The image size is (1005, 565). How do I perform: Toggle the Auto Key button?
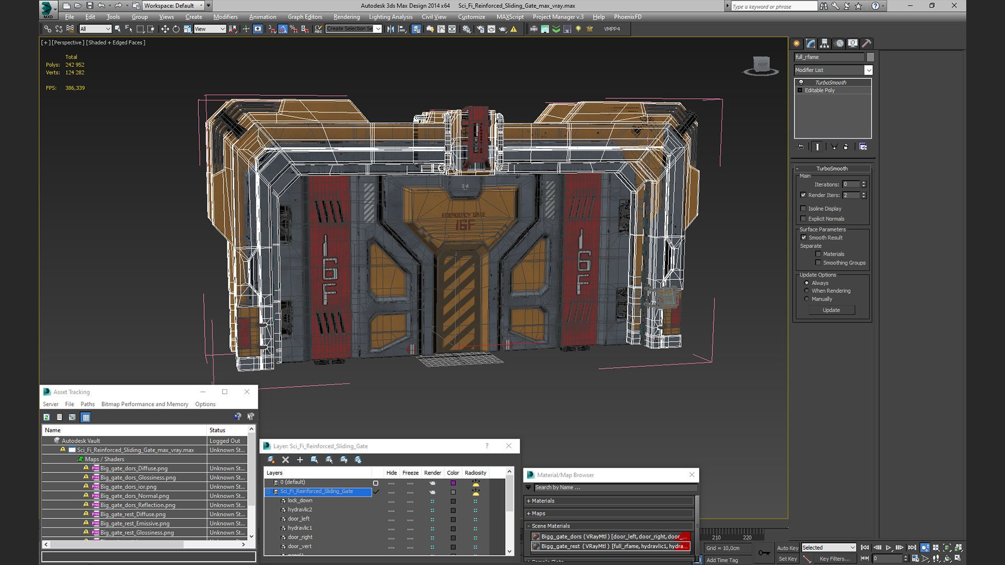click(x=787, y=548)
